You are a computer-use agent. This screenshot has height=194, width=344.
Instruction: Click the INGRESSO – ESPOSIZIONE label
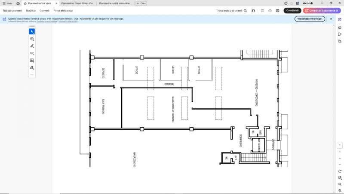[x=256, y=93]
